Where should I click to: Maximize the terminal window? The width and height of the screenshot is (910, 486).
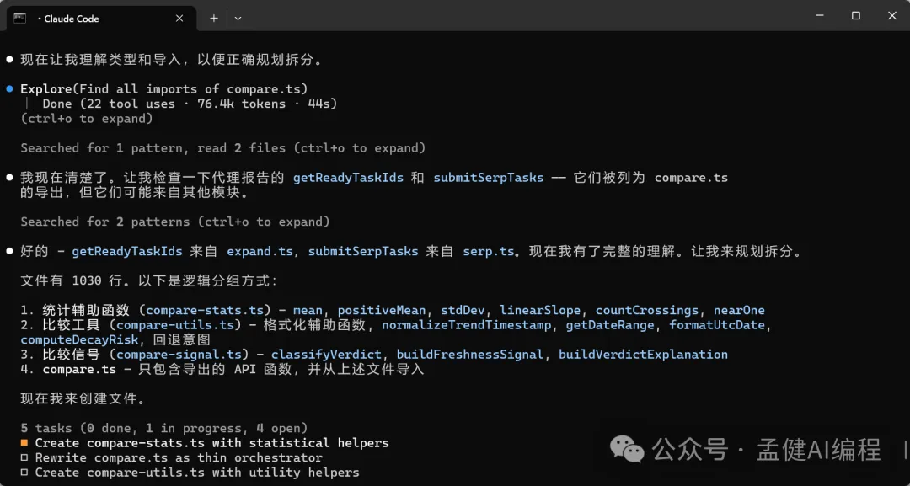(x=856, y=16)
